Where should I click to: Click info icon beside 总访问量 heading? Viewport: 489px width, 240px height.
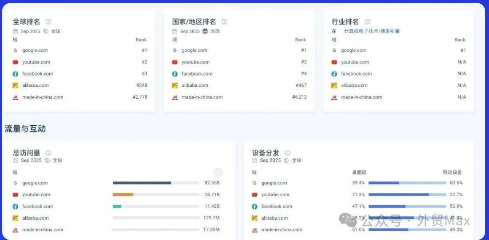48,153
